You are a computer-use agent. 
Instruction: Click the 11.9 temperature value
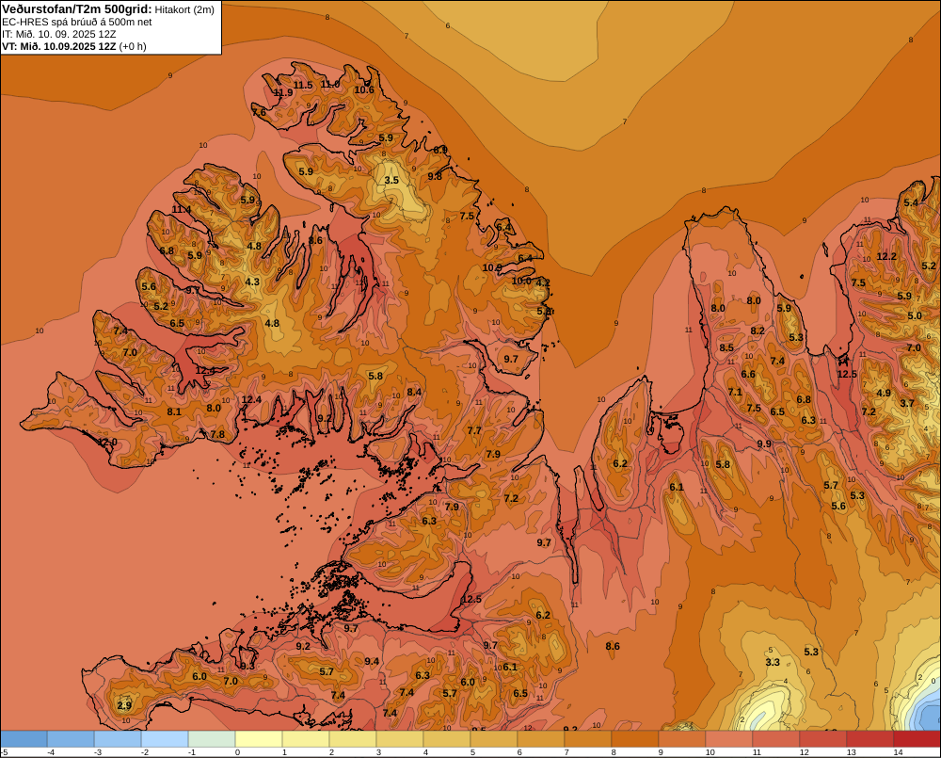pos(283,92)
